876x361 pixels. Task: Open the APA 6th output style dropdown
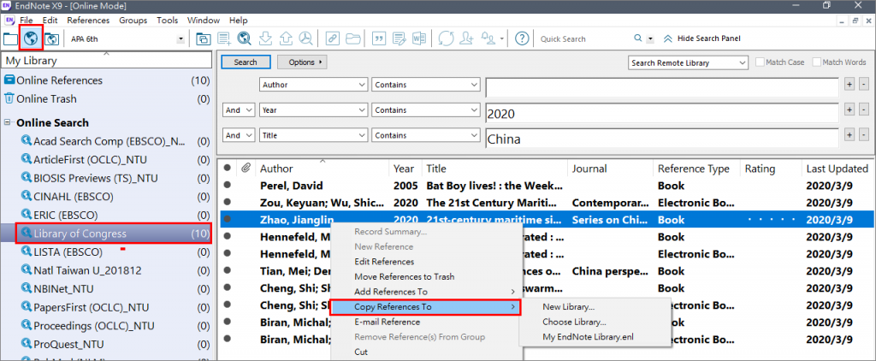coord(181,39)
